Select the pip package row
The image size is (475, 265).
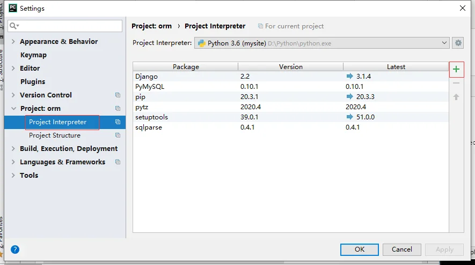coord(290,97)
